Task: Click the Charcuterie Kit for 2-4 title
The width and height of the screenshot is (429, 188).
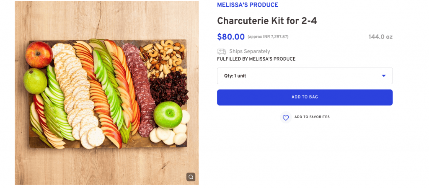Action: (x=264, y=21)
